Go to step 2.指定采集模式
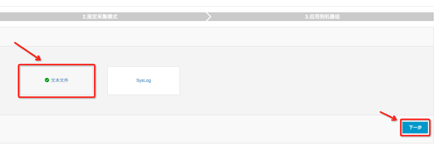Image resolution: width=437 pixels, height=149 pixels. click(x=100, y=17)
